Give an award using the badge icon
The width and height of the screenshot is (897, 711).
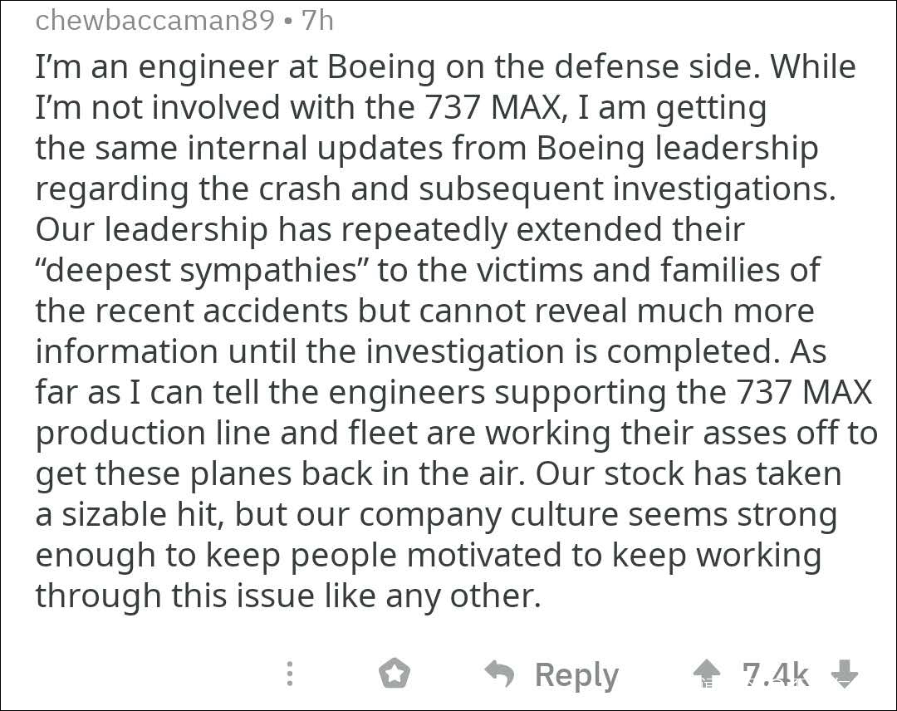(x=395, y=674)
